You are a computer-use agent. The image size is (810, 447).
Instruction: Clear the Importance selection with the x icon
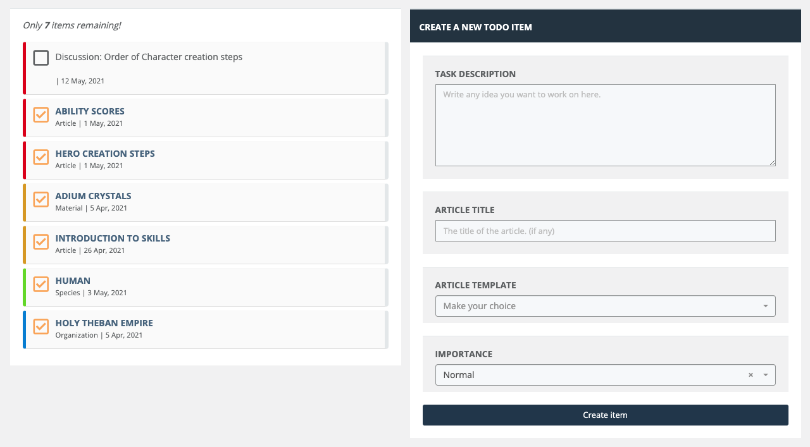[x=751, y=375]
